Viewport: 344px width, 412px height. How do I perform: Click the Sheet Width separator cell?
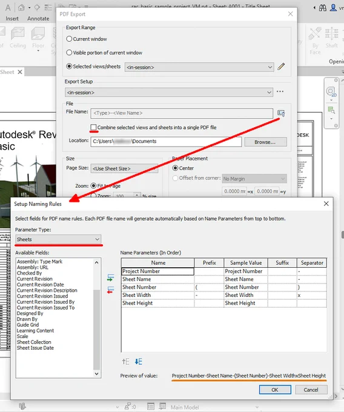(x=312, y=295)
